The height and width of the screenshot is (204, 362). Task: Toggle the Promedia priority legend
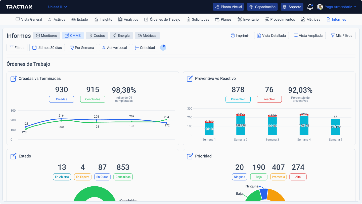tap(279, 177)
